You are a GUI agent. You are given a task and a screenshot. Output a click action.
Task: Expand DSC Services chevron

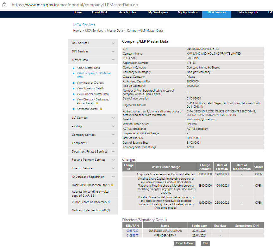113,43
